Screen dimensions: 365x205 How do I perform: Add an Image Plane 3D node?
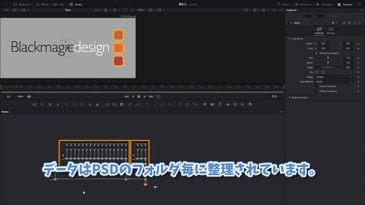pyautogui.click(x=204, y=105)
